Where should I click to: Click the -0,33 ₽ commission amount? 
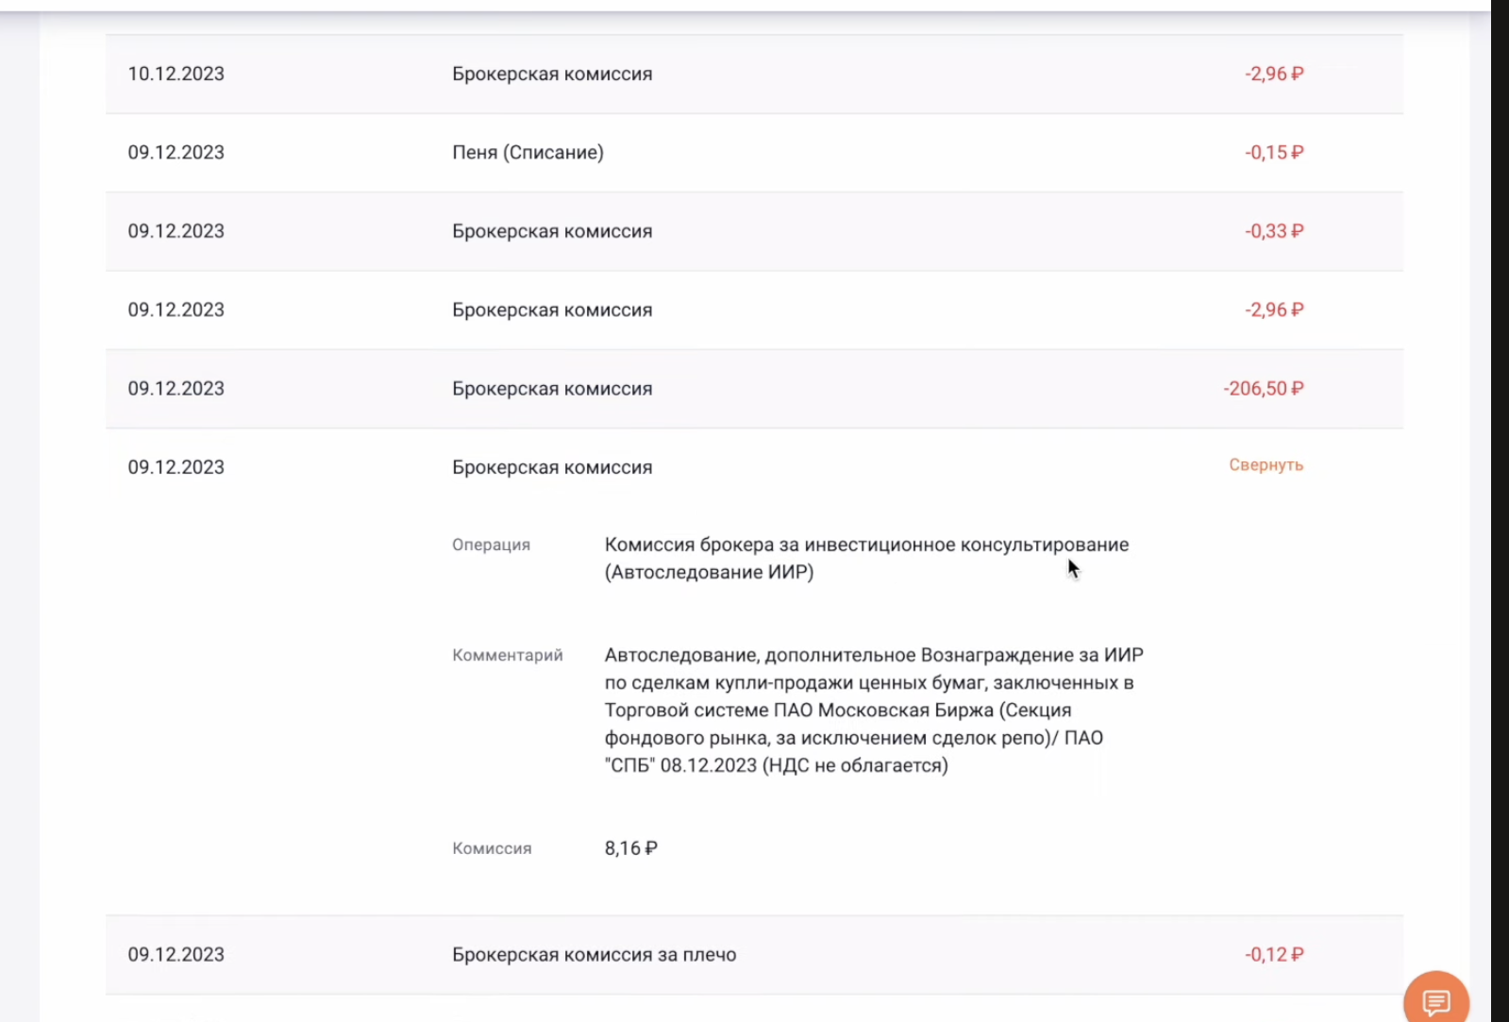(1273, 231)
